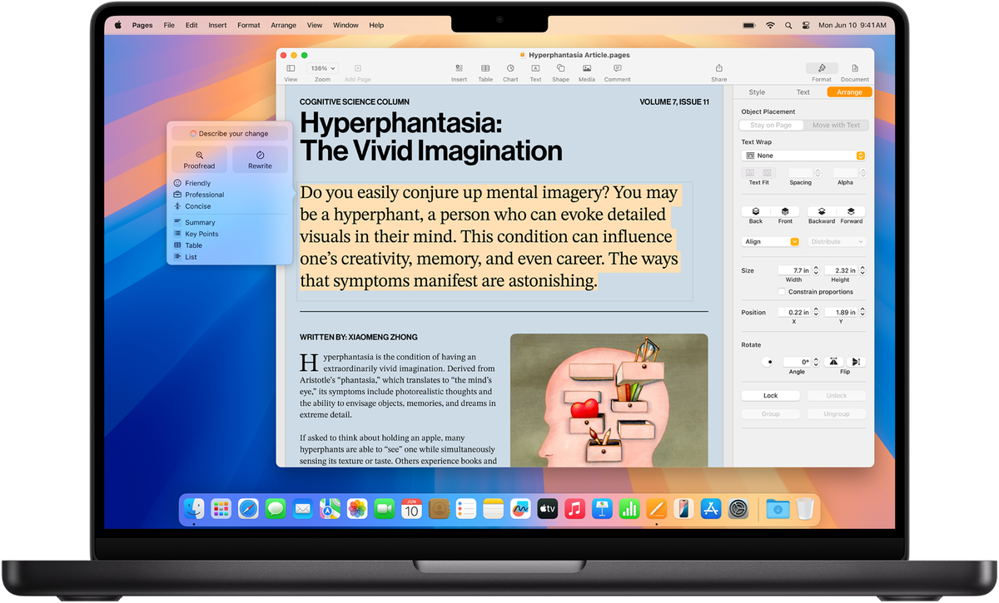The image size is (999, 603).
Task: Click the Lock button
Action: pyautogui.click(x=771, y=396)
